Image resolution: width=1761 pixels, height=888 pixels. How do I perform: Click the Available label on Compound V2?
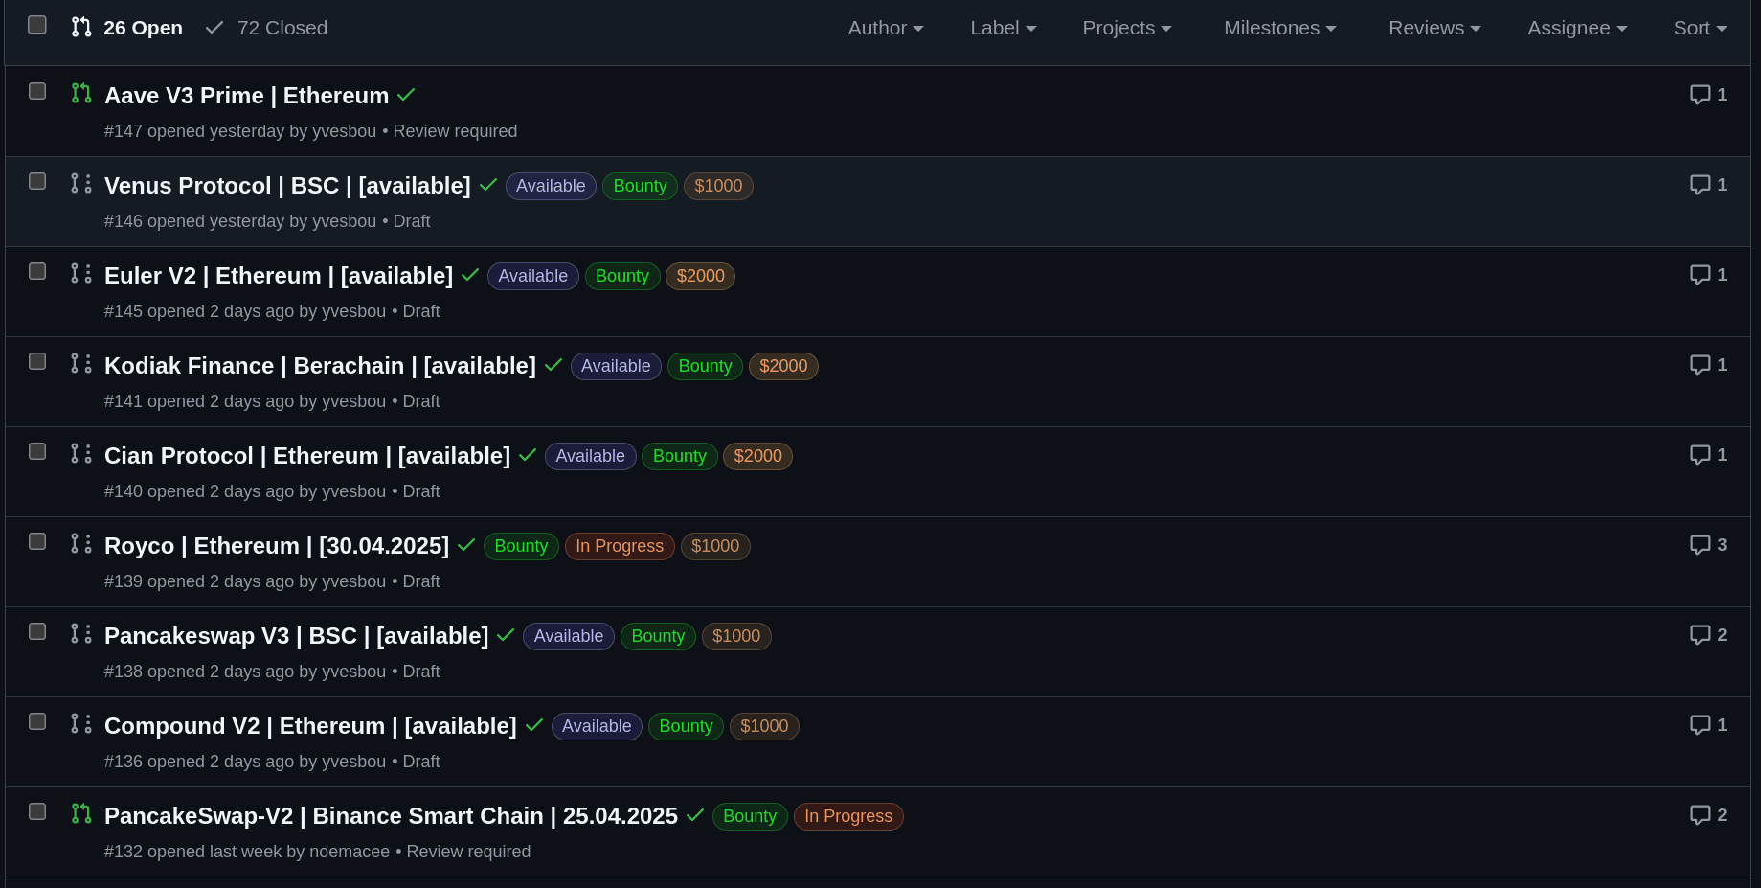pos(597,726)
